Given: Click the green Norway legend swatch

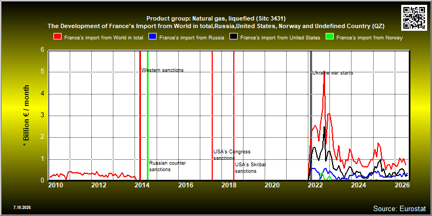Looking at the screenshot, I should pyautogui.click(x=329, y=37).
